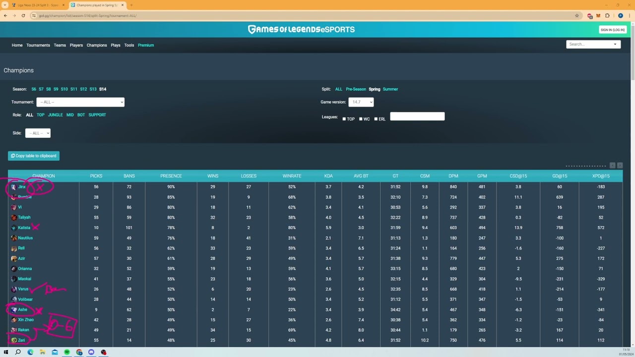
Task: Tick the TOP leagues checkbox
Action: 344,119
